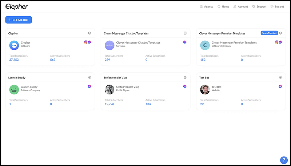Image resolution: width=291 pixels, height=166 pixels.
Task: Click Launch Buddy card header title
Action: point(17,78)
